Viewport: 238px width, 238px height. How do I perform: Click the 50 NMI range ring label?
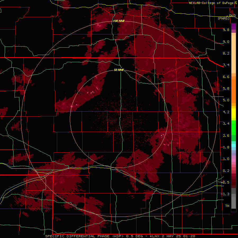click(x=119, y=70)
